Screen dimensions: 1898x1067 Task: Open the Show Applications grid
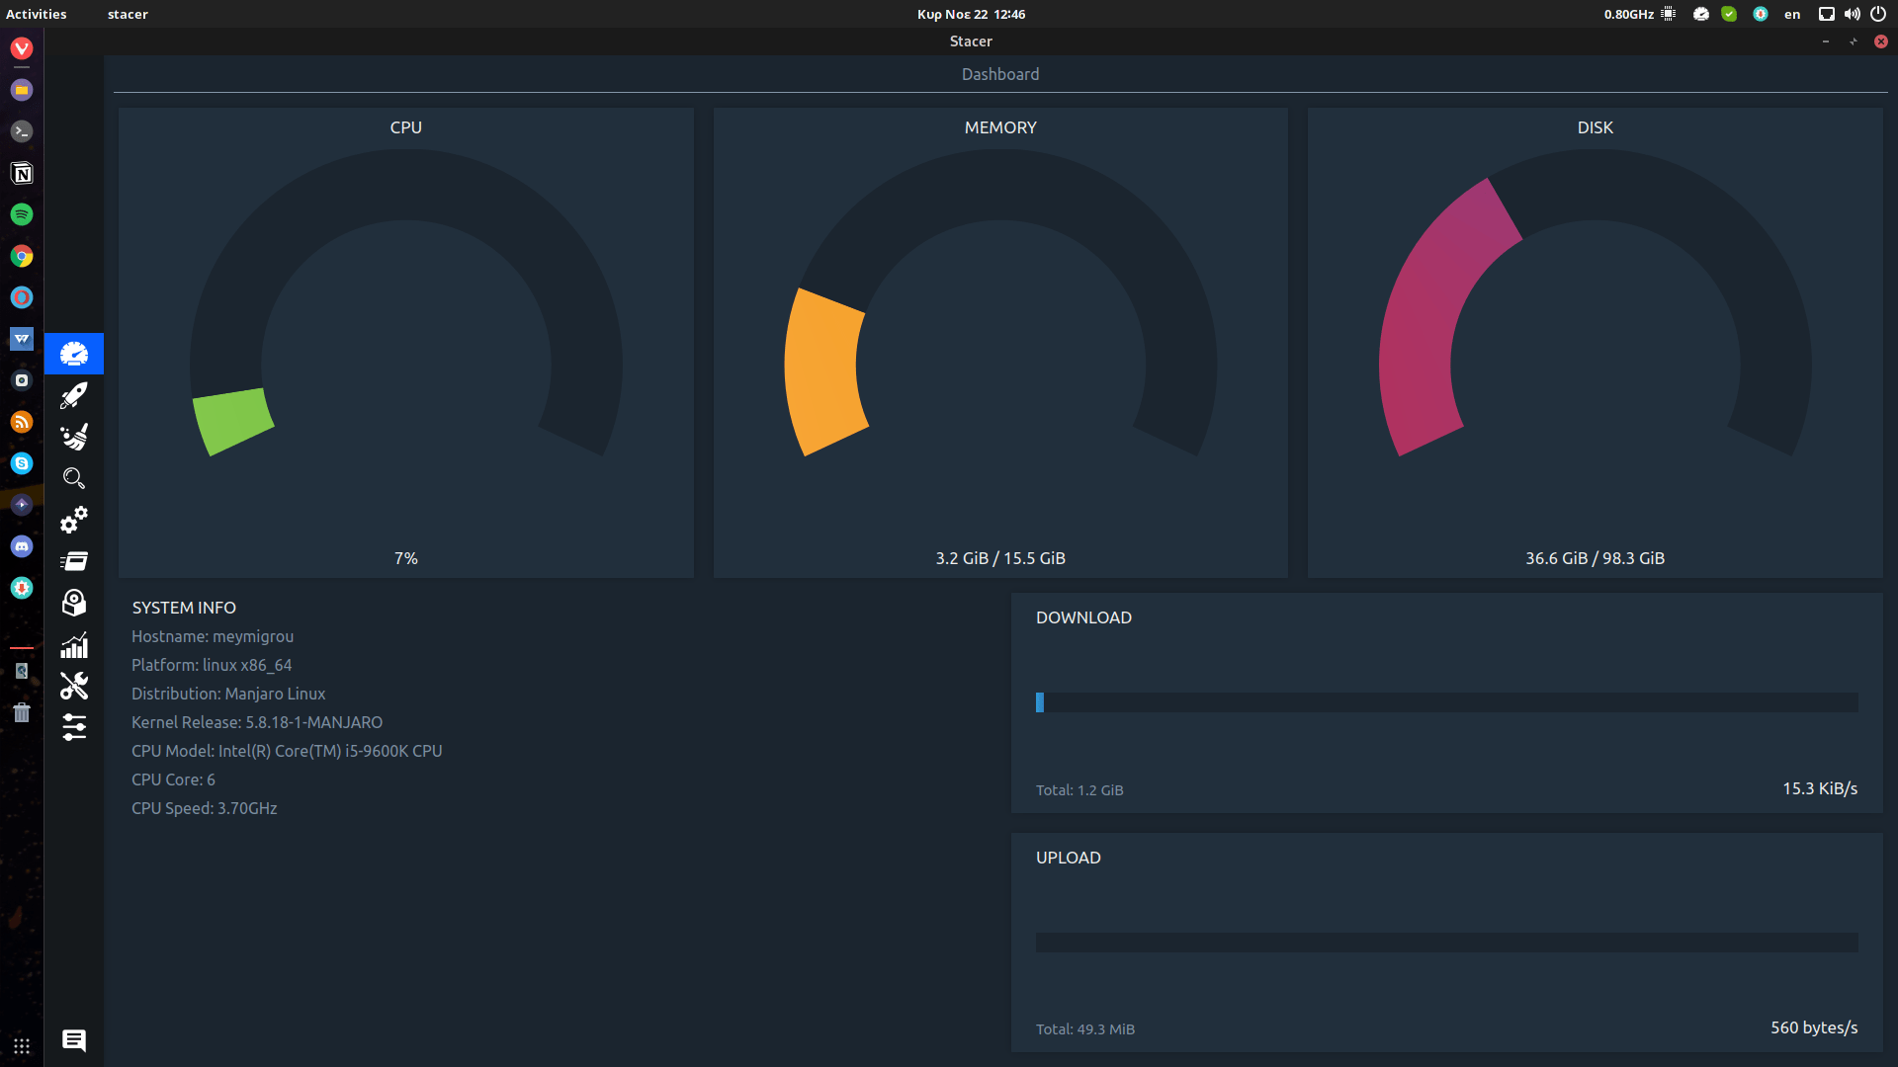pos(22,1045)
